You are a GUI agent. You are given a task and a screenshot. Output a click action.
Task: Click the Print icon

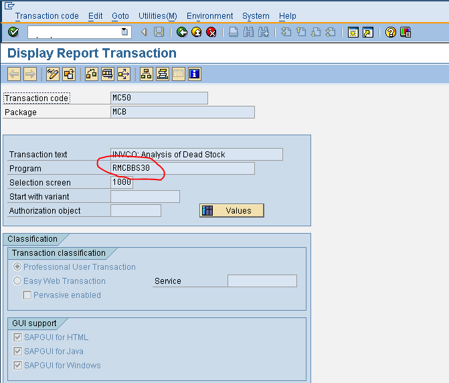[x=234, y=32]
